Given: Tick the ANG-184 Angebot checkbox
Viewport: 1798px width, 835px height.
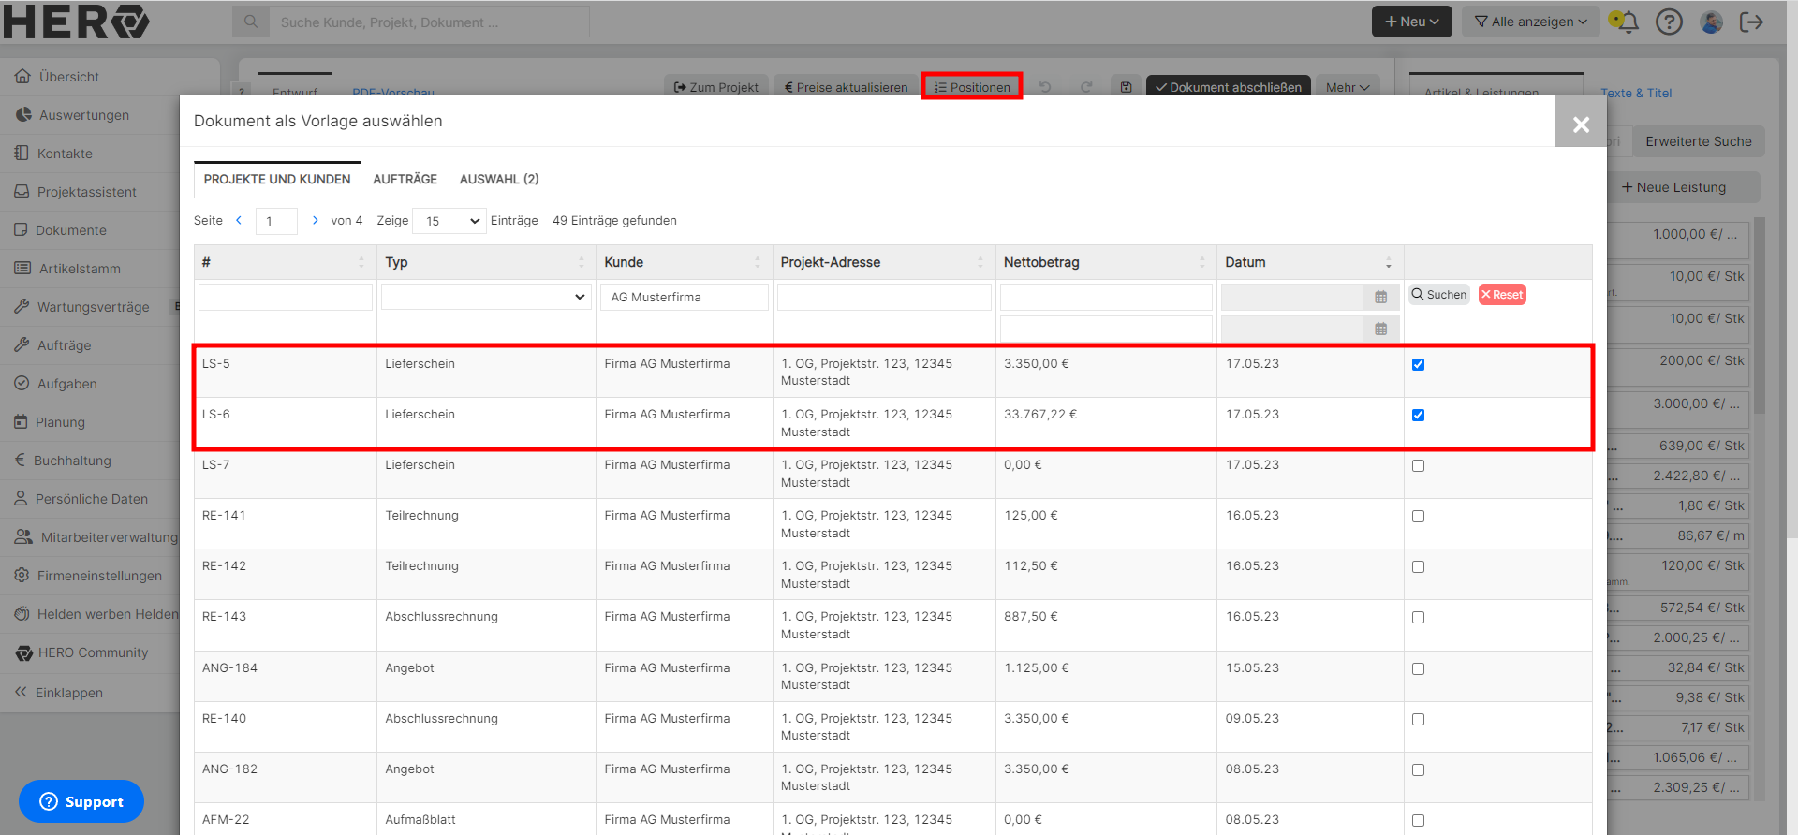Looking at the screenshot, I should [1418, 668].
